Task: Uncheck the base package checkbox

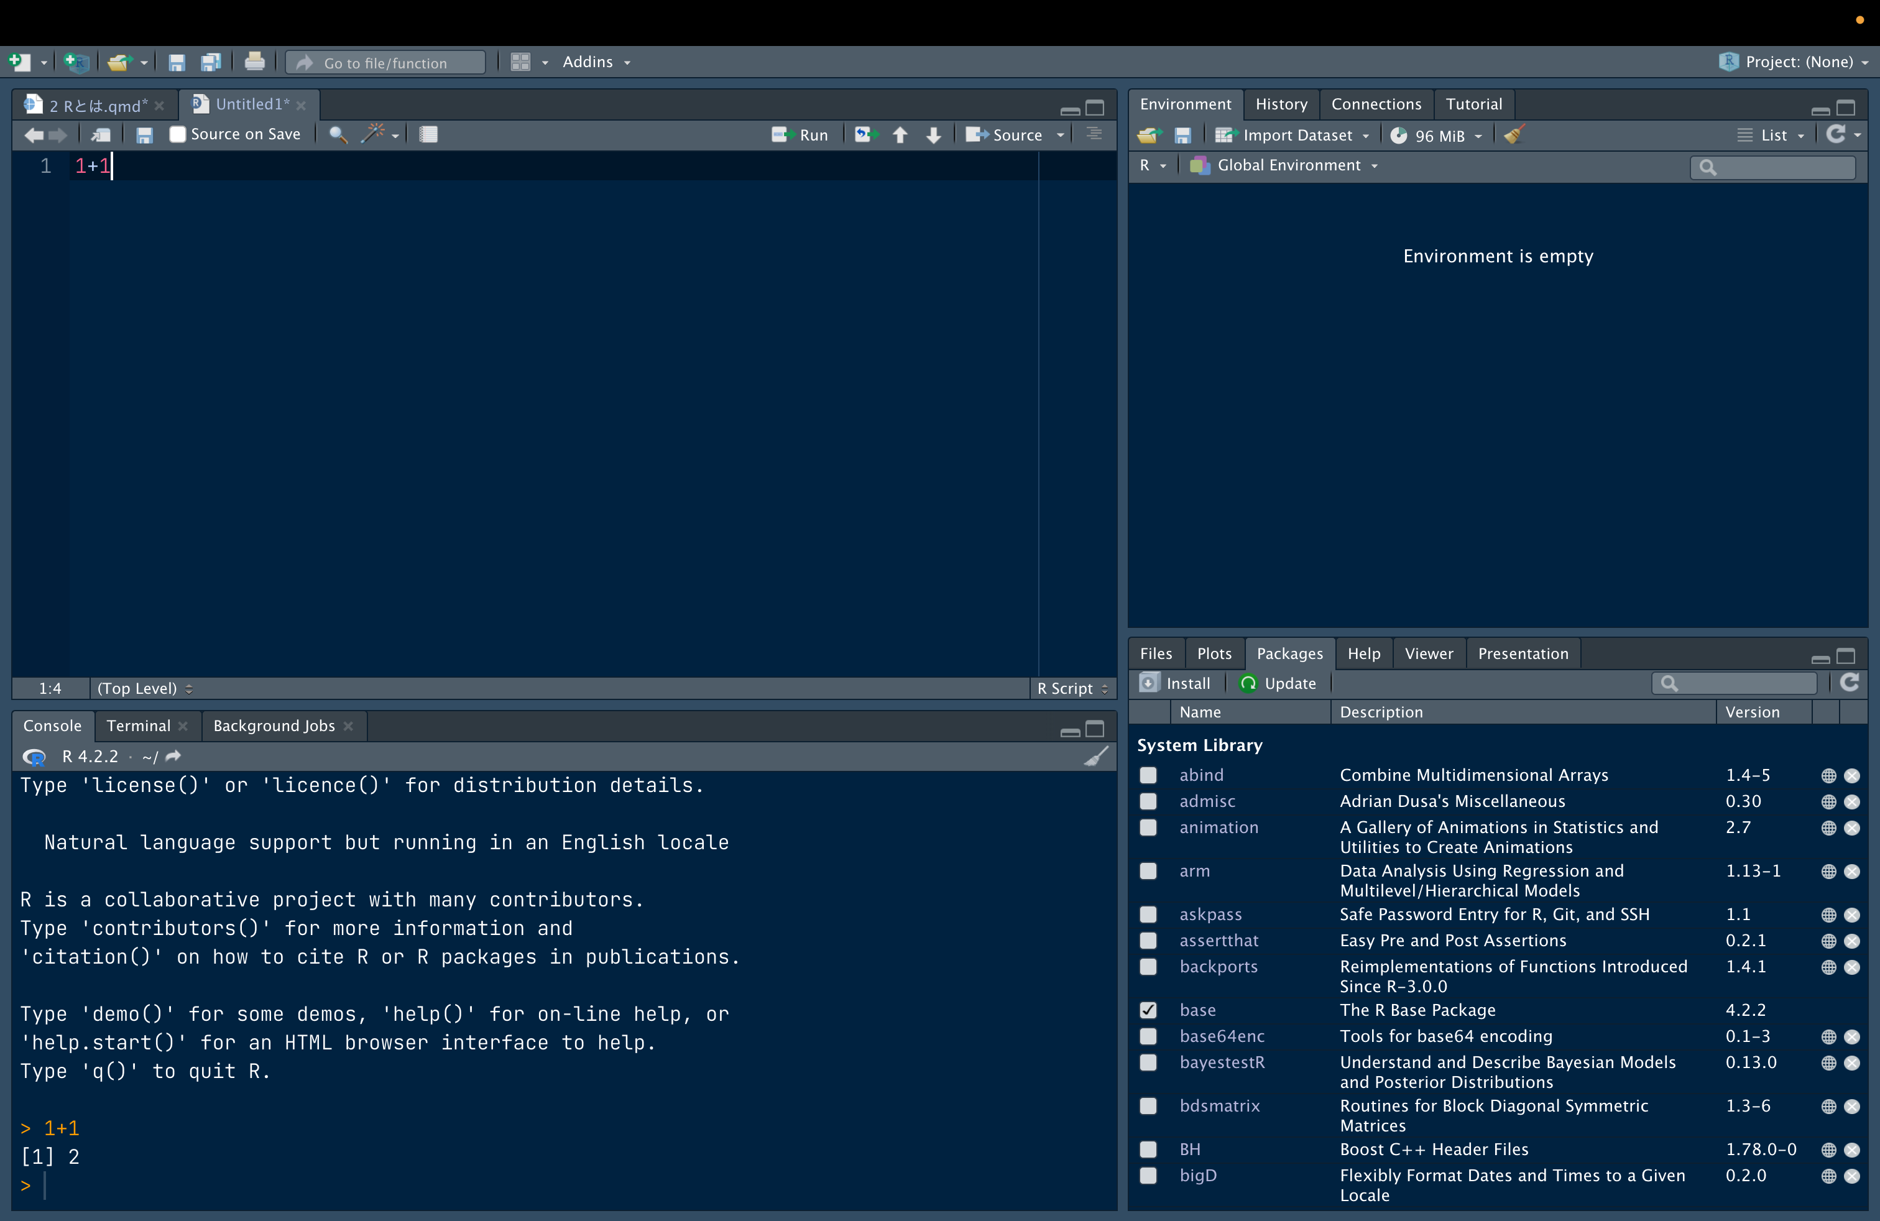Action: click(1148, 1010)
